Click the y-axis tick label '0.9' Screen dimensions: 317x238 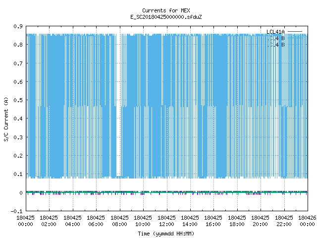coord(18,26)
